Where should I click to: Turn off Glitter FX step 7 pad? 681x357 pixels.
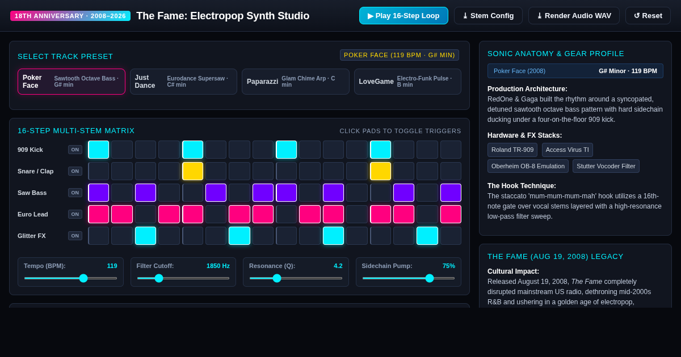(x=239, y=236)
